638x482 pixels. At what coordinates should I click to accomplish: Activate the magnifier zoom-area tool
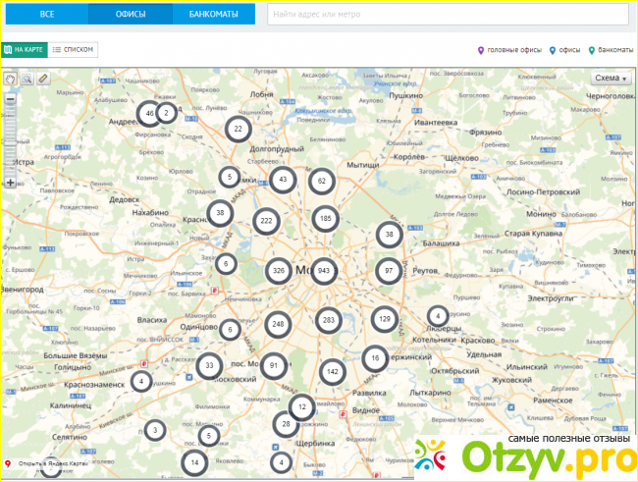tap(27, 79)
